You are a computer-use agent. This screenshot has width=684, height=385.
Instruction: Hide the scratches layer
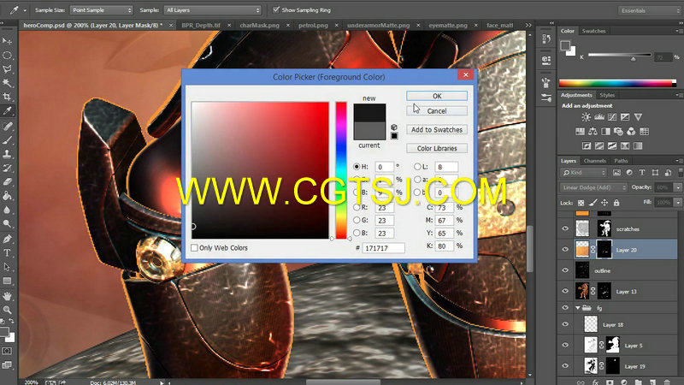tap(565, 228)
